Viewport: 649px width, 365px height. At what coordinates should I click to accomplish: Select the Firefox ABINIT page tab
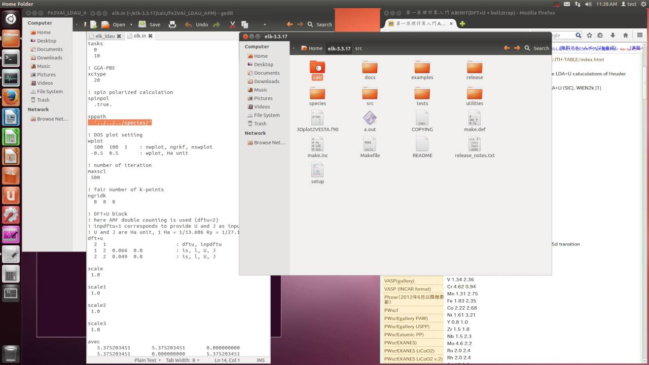pyautogui.click(x=419, y=24)
